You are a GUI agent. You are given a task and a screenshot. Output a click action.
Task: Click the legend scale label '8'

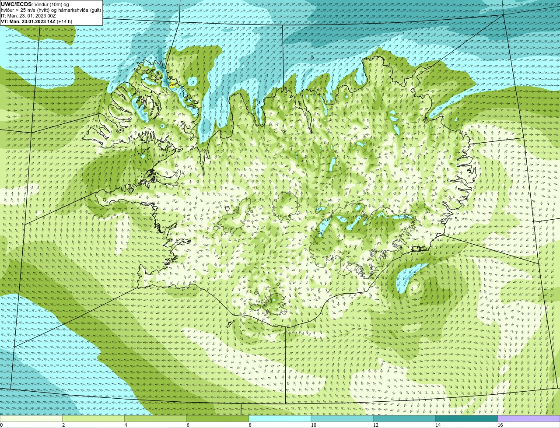coord(250,425)
